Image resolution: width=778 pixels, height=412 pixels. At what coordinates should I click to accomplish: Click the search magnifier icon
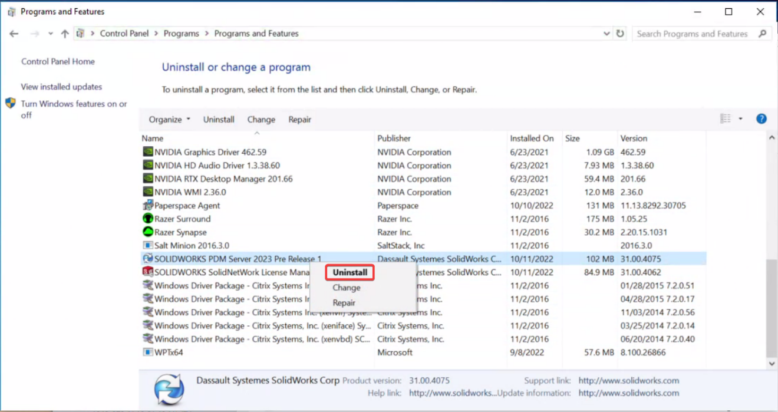pos(763,34)
